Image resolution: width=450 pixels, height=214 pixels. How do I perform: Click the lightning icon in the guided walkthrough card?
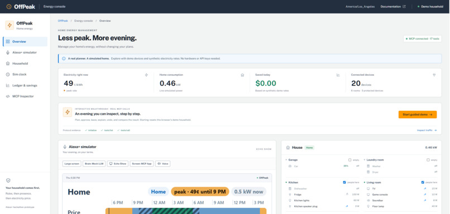68,112
